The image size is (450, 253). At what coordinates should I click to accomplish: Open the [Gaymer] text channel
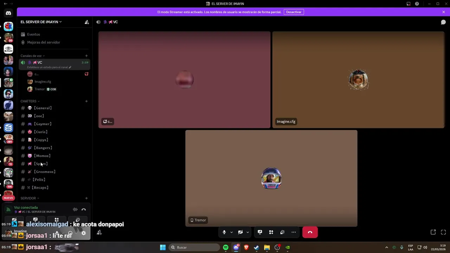pos(54,124)
